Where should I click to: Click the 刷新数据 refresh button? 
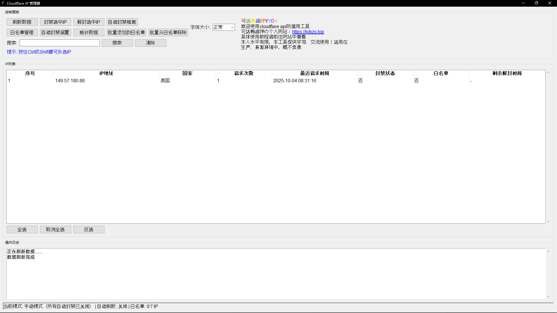(22, 22)
